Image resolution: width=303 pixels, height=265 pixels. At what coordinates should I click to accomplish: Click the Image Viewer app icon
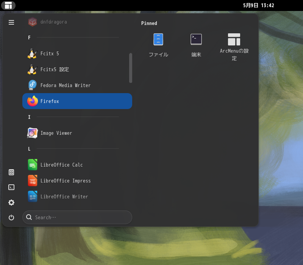pos(33,133)
